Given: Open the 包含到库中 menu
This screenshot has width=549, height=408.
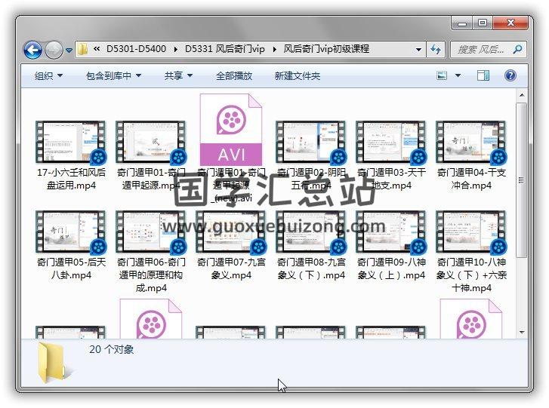Looking at the screenshot, I should [x=113, y=75].
